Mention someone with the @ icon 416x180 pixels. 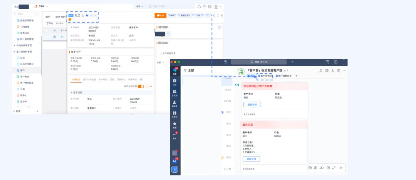point(316,168)
